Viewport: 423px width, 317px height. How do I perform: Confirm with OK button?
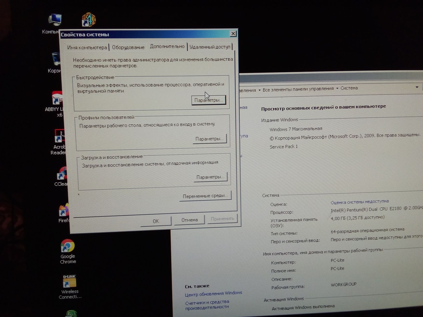click(156, 221)
